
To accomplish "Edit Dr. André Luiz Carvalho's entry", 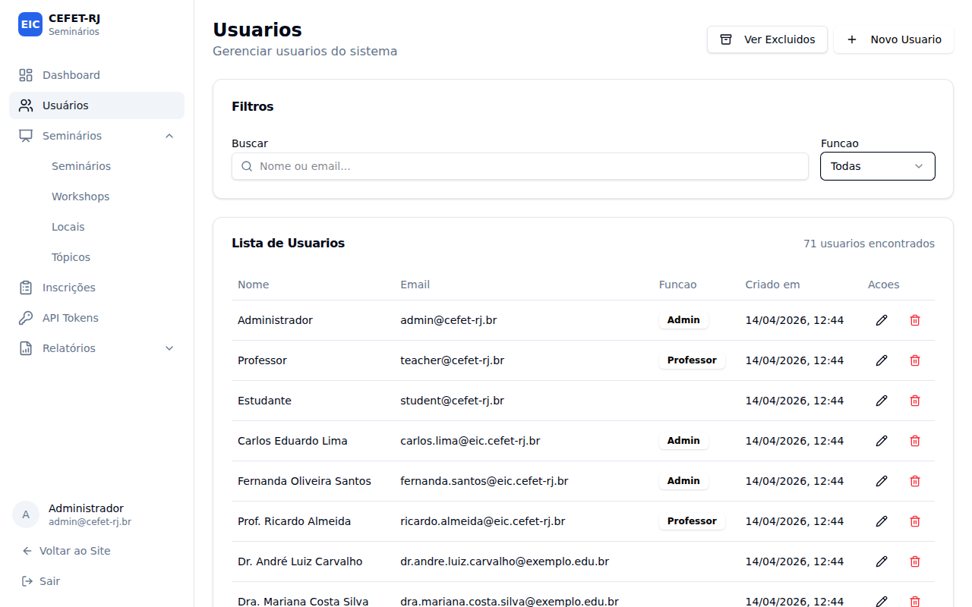I will coord(882,561).
